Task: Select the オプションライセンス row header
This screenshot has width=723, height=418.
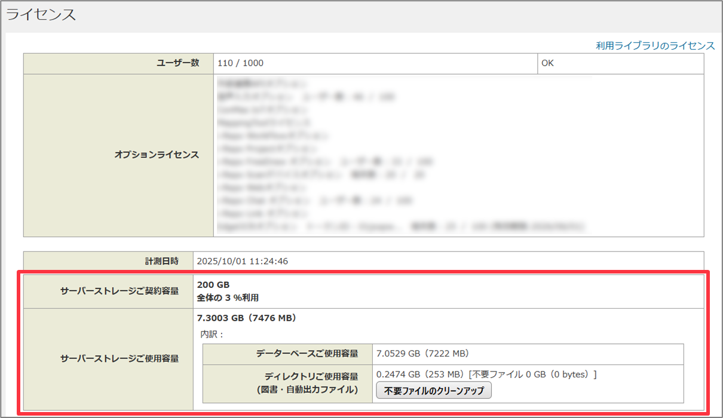Action: pyautogui.click(x=157, y=155)
